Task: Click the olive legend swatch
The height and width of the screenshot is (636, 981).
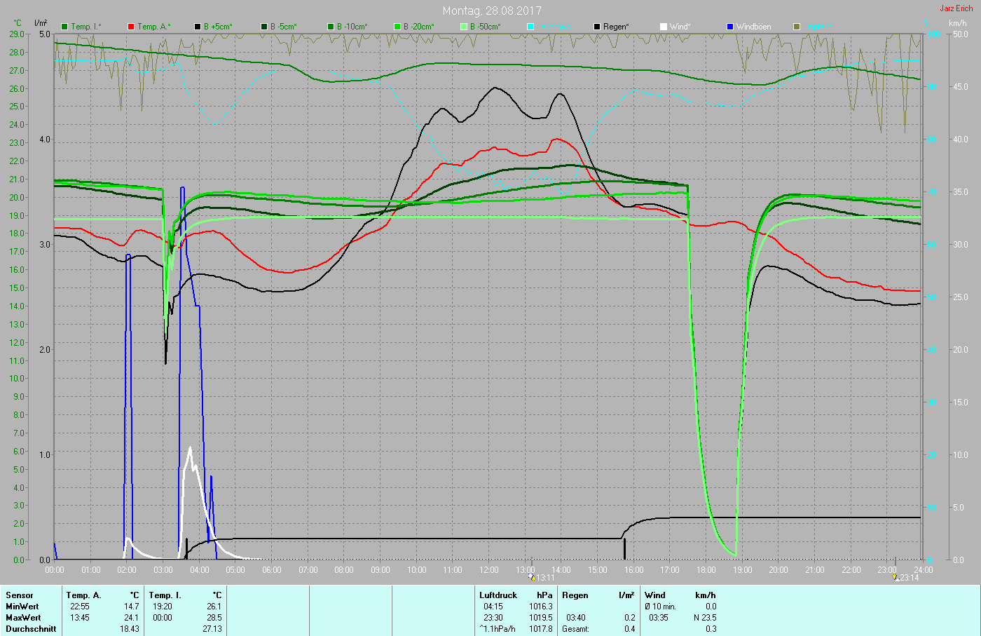Action: [x=797, y=27]
